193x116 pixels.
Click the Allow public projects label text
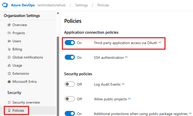tap(111, 99)
